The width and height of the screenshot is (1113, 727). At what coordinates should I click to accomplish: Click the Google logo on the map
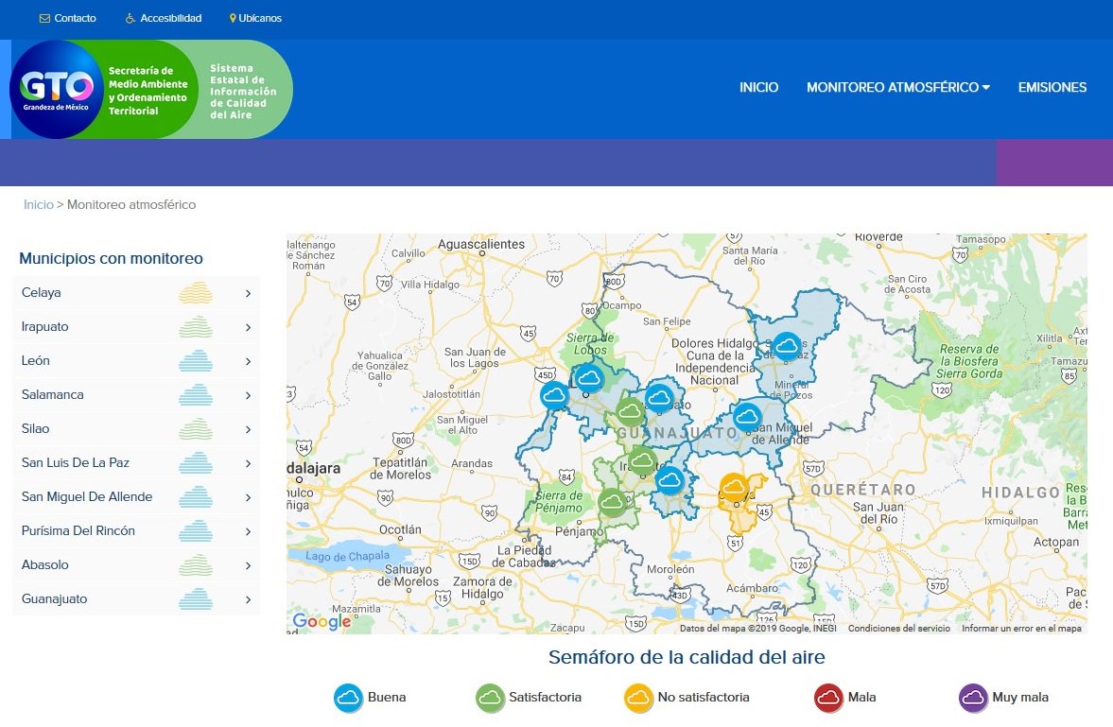322,622
